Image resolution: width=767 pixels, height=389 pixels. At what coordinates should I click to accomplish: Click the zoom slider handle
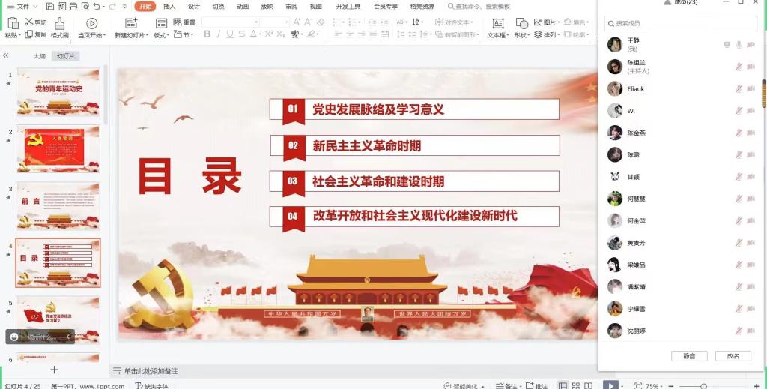click(x=703, y=386)
